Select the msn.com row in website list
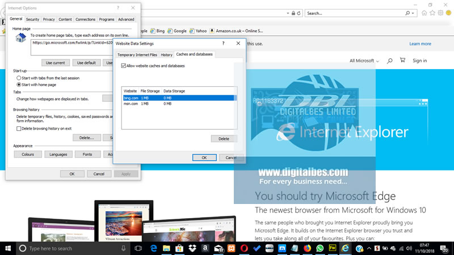Screen dimensions: 454x255 [179, 104]
